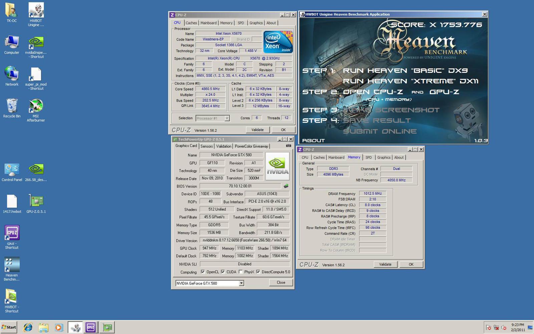Click Start button on taskbar
534x334 pixels.
(x=9, y=327)
